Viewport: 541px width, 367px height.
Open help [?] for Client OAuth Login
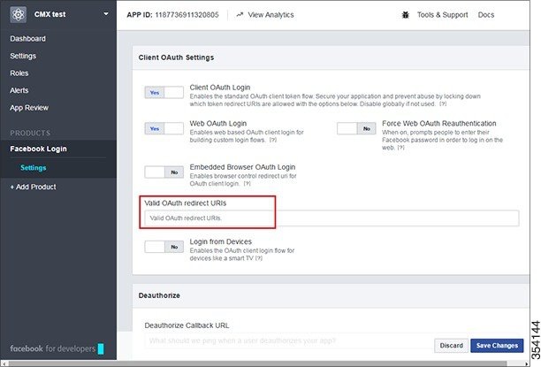pos(443,104)
